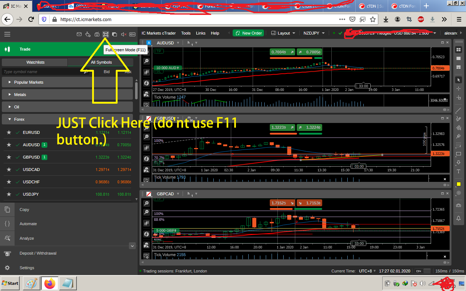Open the mail inbox icon

click(x=79, y=34)
